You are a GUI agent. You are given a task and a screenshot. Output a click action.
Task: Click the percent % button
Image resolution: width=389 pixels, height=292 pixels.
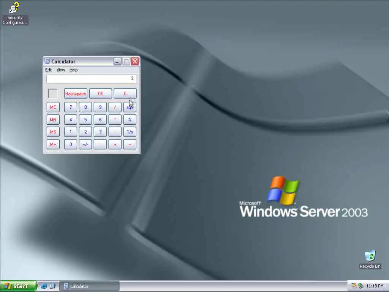130,120
